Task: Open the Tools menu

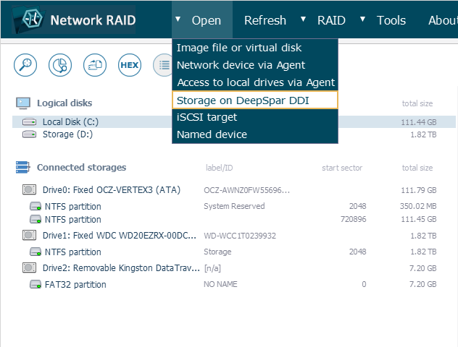Action: tap(391, 20)
